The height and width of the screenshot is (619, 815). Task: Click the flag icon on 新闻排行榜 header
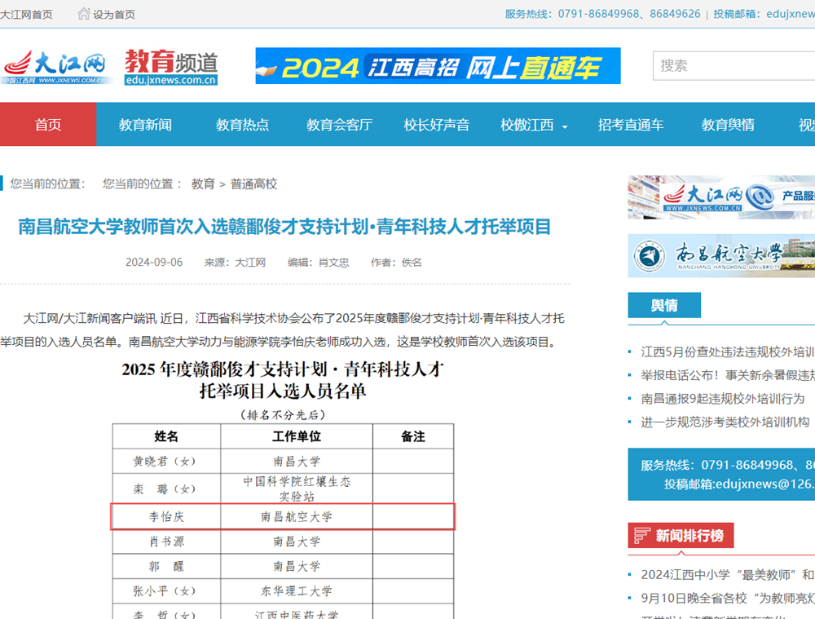tap(641, 534)
